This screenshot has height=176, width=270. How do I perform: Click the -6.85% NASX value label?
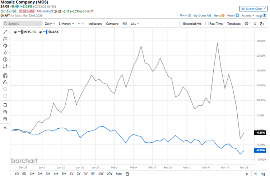tap(260, 151)
